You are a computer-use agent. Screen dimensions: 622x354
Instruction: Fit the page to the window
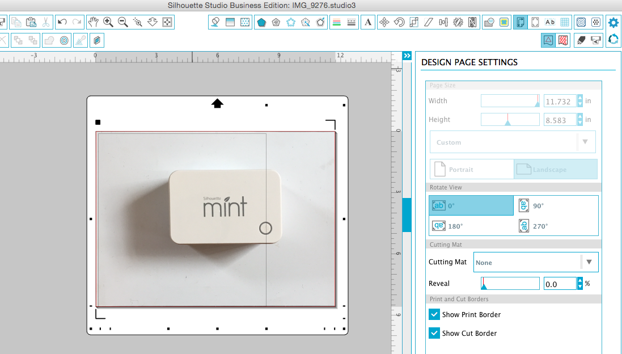[x=166, y=22]
